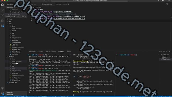The image size is (172, 97).
Task: Click the Refresh Explorer icon
Action: [x=23, y=17]
